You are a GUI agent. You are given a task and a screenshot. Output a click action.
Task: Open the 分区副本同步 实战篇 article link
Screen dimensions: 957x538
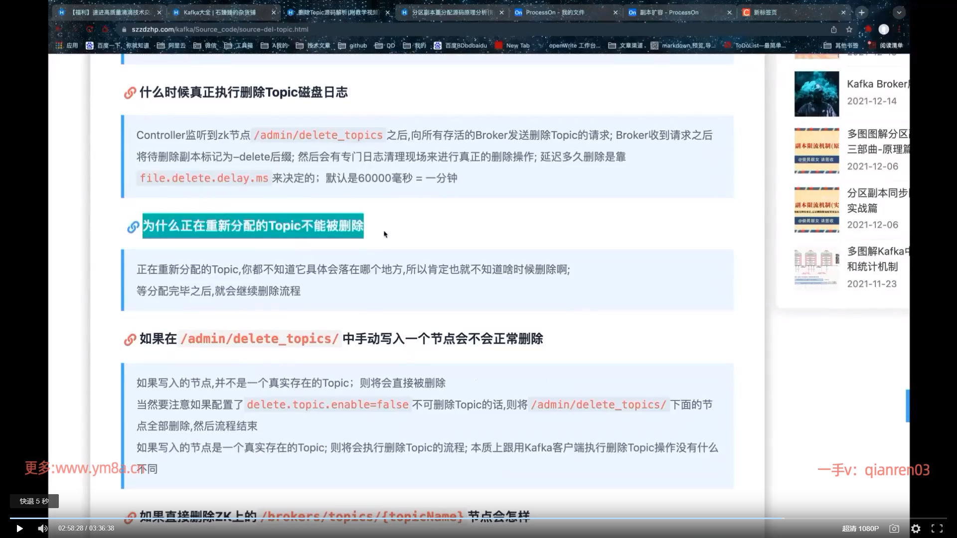click(876, 200)
